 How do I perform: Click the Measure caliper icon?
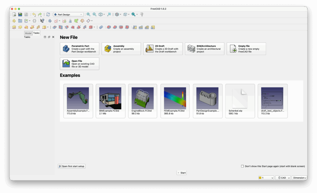point(142,15)
